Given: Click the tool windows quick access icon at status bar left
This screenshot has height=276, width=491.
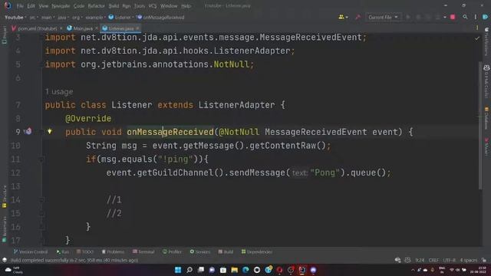Looking at the screenshot, I should (5, 260).
